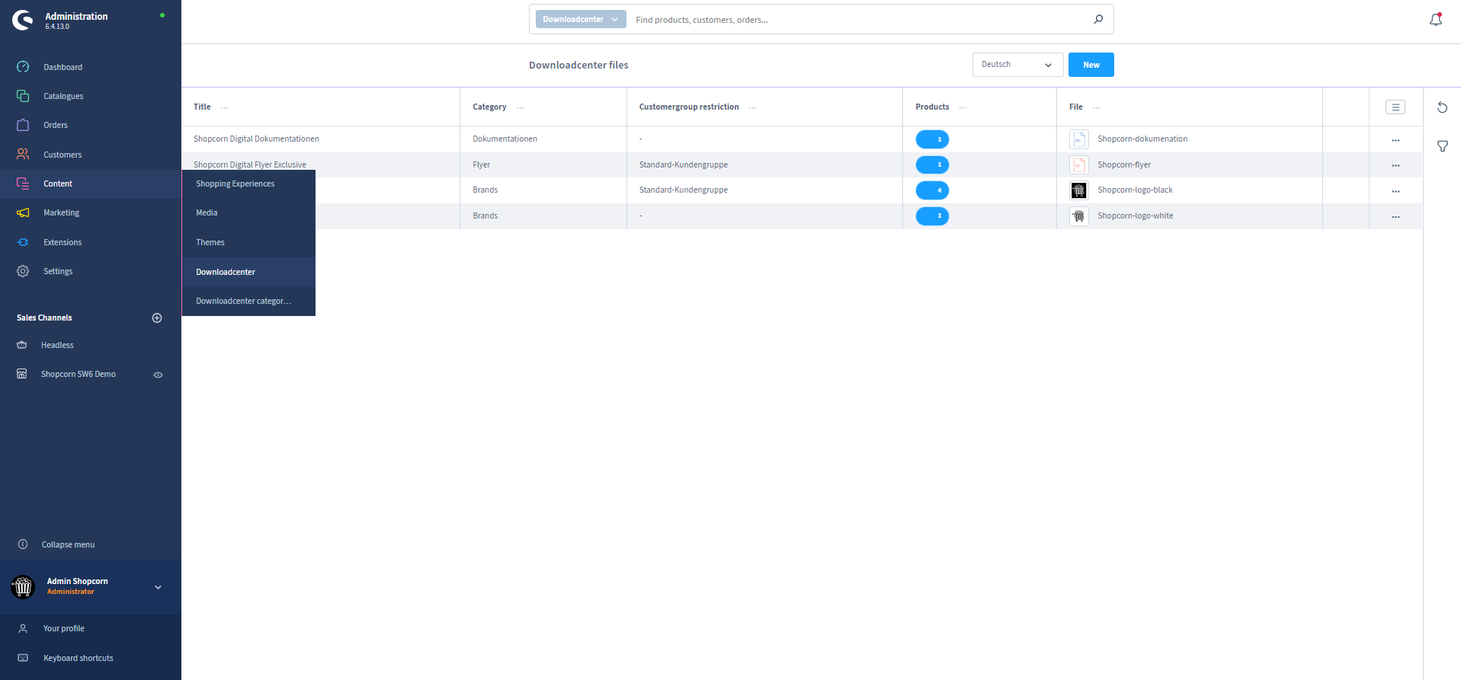Open the notifications bell icon
The width and height of the screenshot is (1461, 680).
tap(1436, 20)
